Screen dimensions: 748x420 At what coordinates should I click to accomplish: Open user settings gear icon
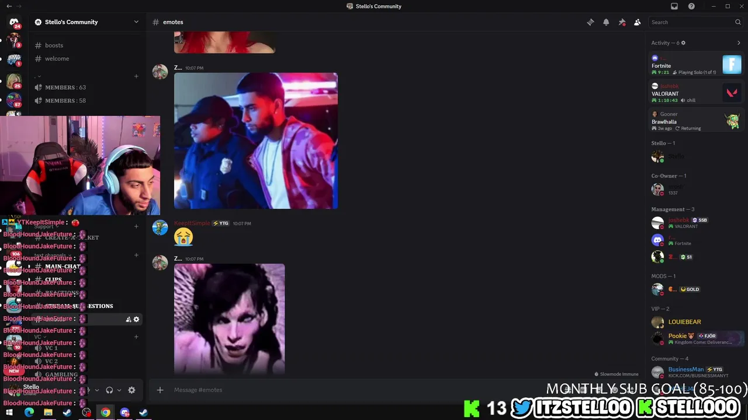click(x=131, y=390)
